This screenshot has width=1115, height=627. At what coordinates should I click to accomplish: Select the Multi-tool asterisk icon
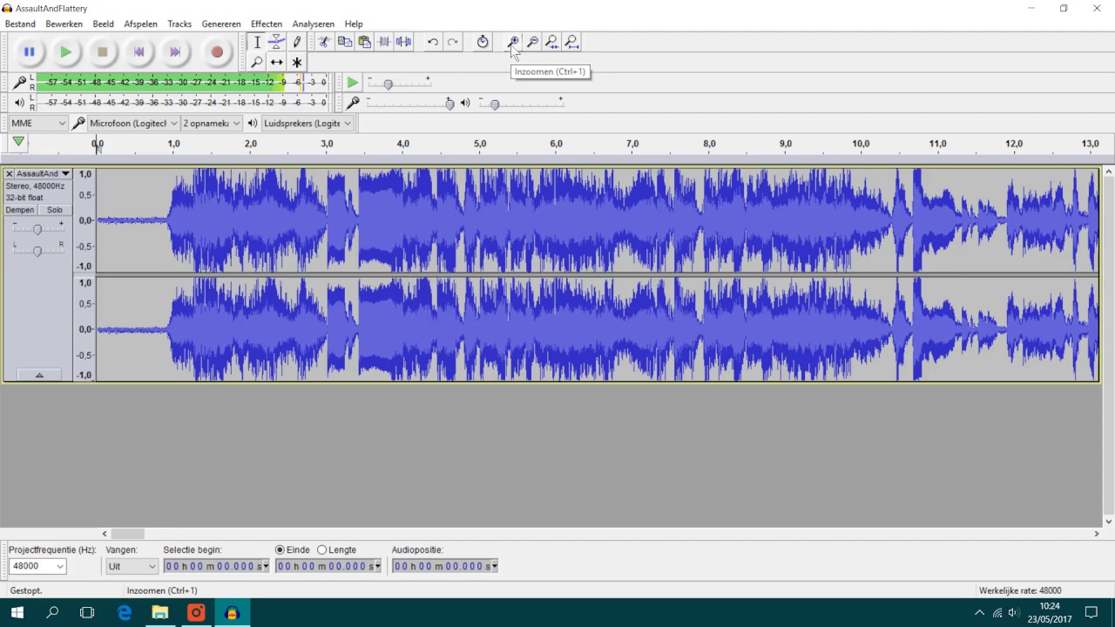click(x=296, y=62)
